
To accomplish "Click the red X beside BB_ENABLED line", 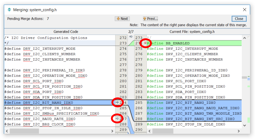I will coord(145,43).
